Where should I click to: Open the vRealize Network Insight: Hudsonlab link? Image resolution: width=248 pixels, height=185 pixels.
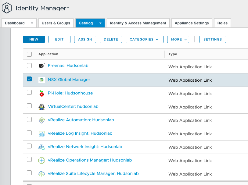pyautogui.click(x=85, y=147)
